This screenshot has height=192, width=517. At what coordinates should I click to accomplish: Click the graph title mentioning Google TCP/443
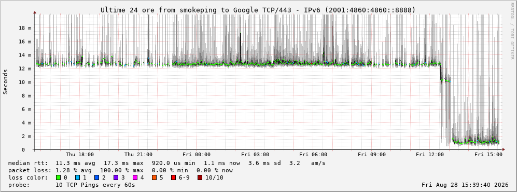point(258,10)
